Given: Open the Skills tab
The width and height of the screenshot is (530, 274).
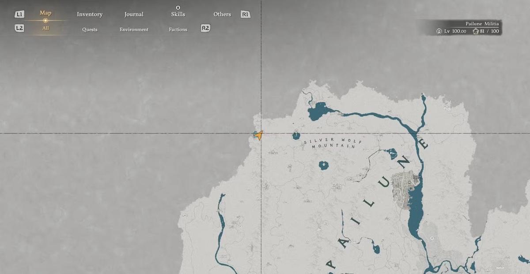Looking at the screenshot, I should tap(178, 14).
